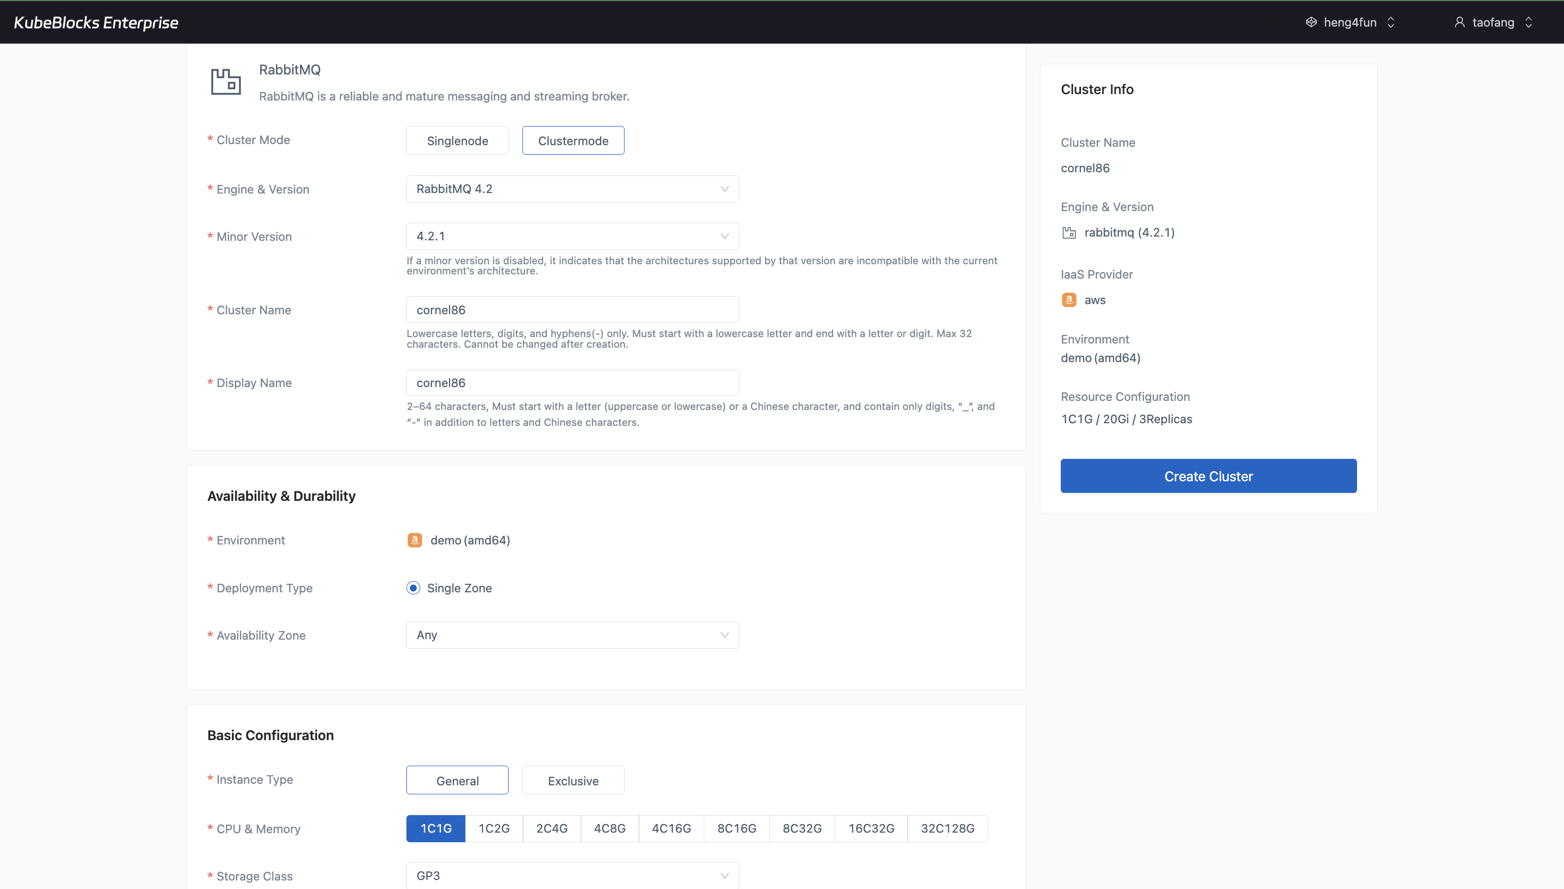The image size is (1564, 889).
Task: Pick the 1C1G CPU & Memory option
Action: point(436,828)
